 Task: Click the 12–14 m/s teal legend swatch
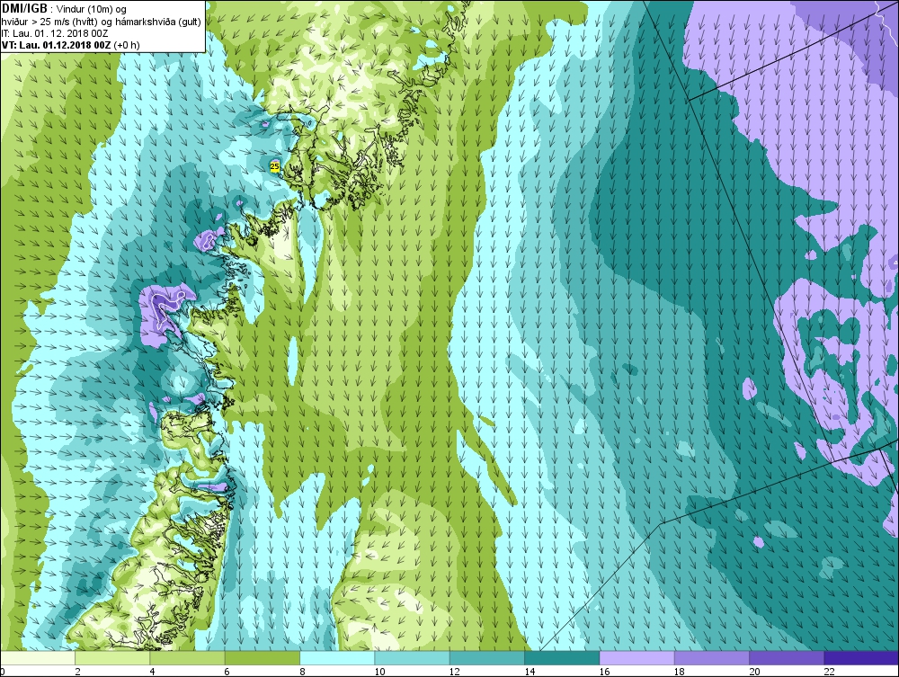point(486,657)
